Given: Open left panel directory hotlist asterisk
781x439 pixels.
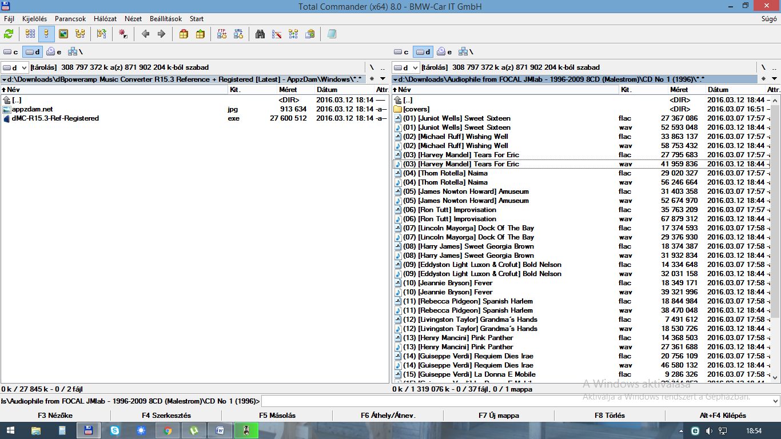Looking at the screenshot, I should pyautogui.click(x=372, y=79).
